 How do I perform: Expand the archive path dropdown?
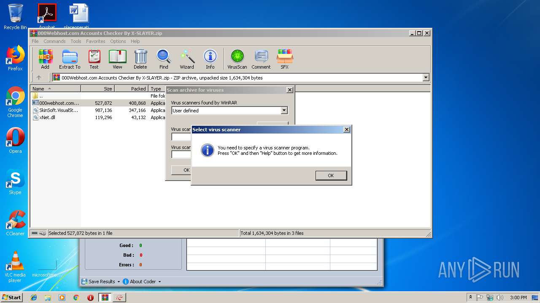[x=426, y=77]
